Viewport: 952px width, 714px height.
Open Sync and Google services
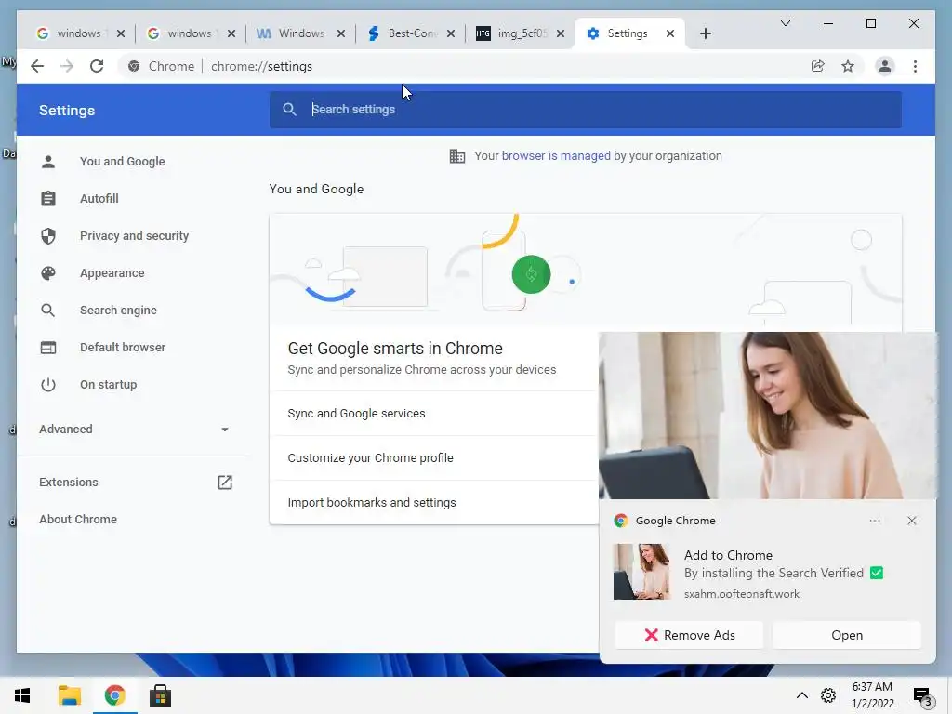(x=433, y=414)
